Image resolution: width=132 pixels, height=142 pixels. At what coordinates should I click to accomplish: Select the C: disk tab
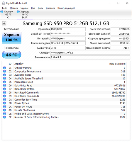click(8, 14)
